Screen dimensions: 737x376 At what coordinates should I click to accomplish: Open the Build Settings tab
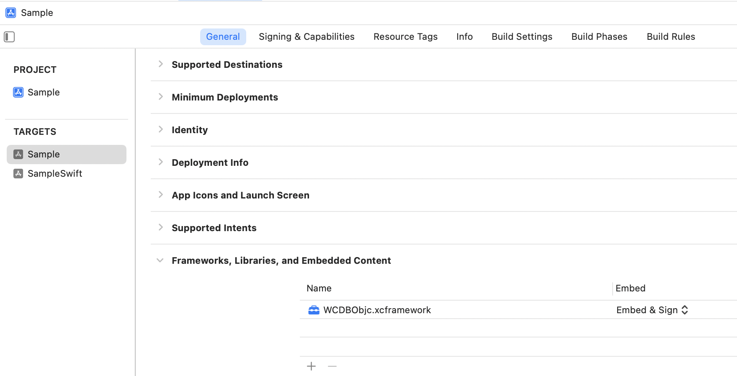click(x=522, y=36)
